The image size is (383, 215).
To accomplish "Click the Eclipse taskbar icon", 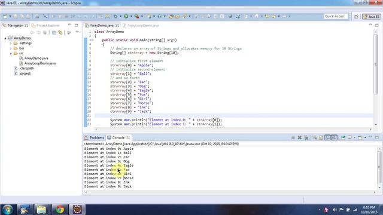I will [77, 210].
